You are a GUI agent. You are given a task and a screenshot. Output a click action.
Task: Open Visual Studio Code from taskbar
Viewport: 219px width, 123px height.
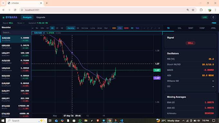(x=121, y=120)
